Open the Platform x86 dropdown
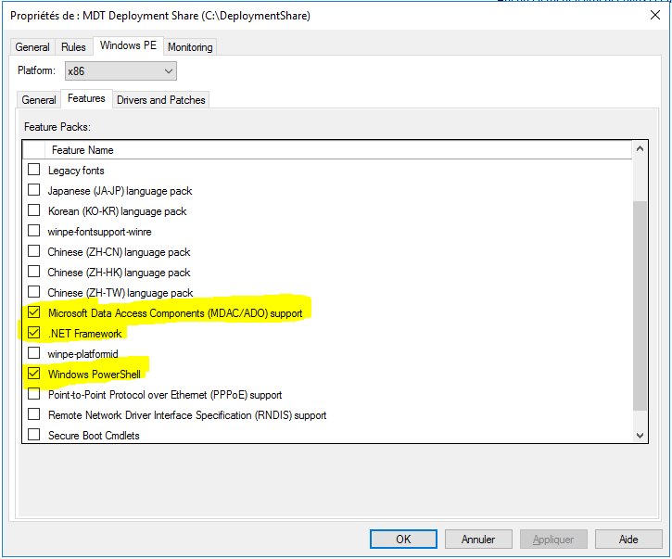 coord(120,71)
